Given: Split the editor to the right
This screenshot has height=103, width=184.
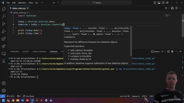Looking at the screenshot, I should [x=176, y=8].
